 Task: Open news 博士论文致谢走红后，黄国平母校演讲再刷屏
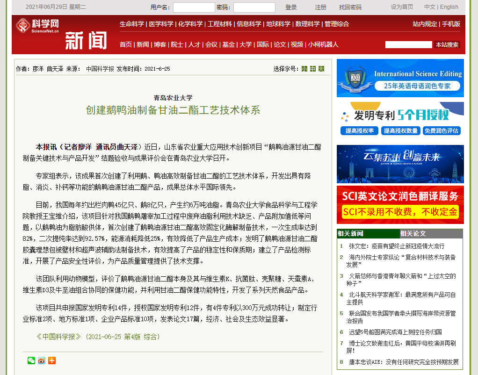(401, 347)
